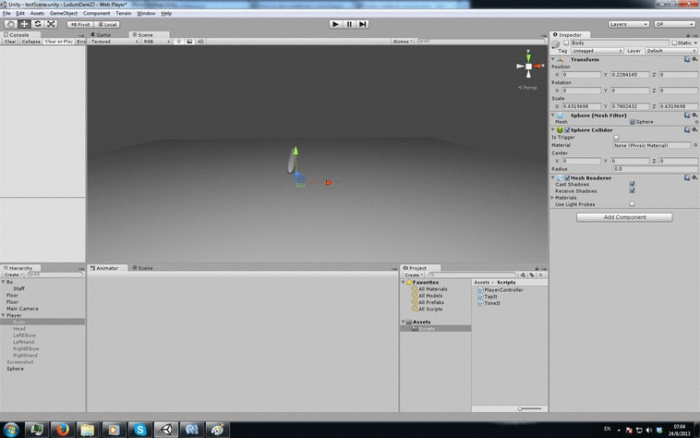Toggle the Body object active checkbox
This screenshot has width=700, height=438.
pyautogui.click(x=566, y=43)
